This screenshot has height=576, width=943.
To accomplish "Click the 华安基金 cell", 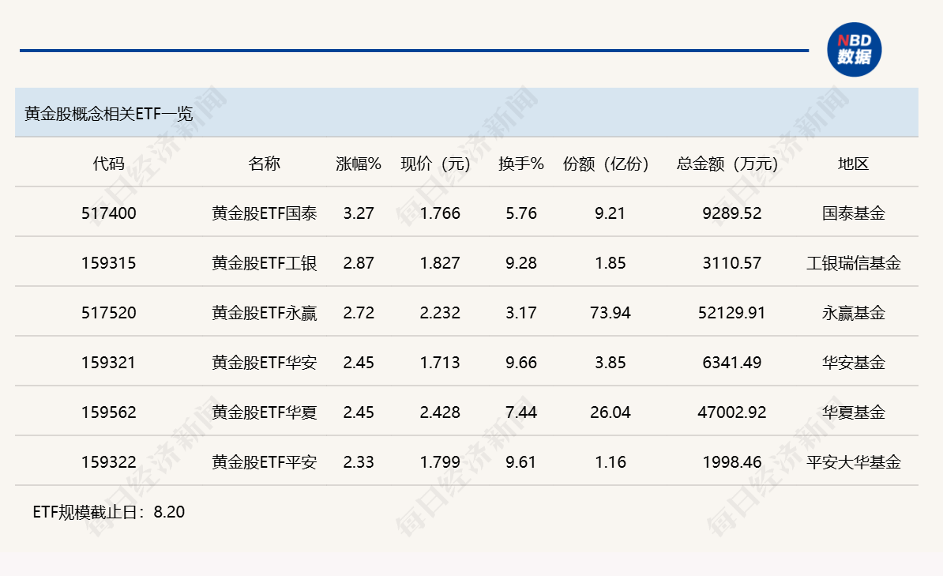I will [x=854, y=363].
